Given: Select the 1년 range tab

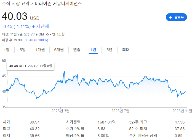Looking at the screenshot, I should [x=93, y=50].
